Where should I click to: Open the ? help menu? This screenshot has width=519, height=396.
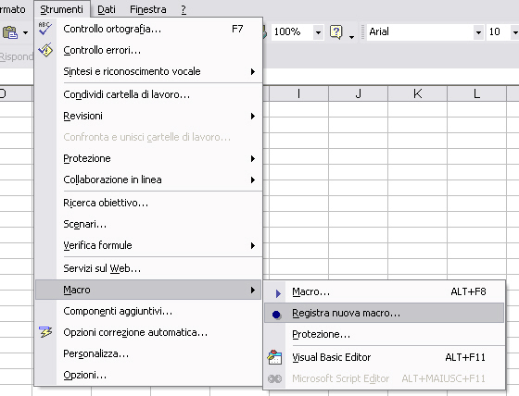(x=184, y=9)
